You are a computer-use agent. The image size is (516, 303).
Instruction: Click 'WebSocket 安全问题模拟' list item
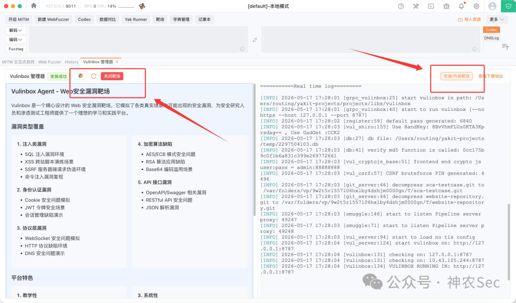(x=53, y=238)
